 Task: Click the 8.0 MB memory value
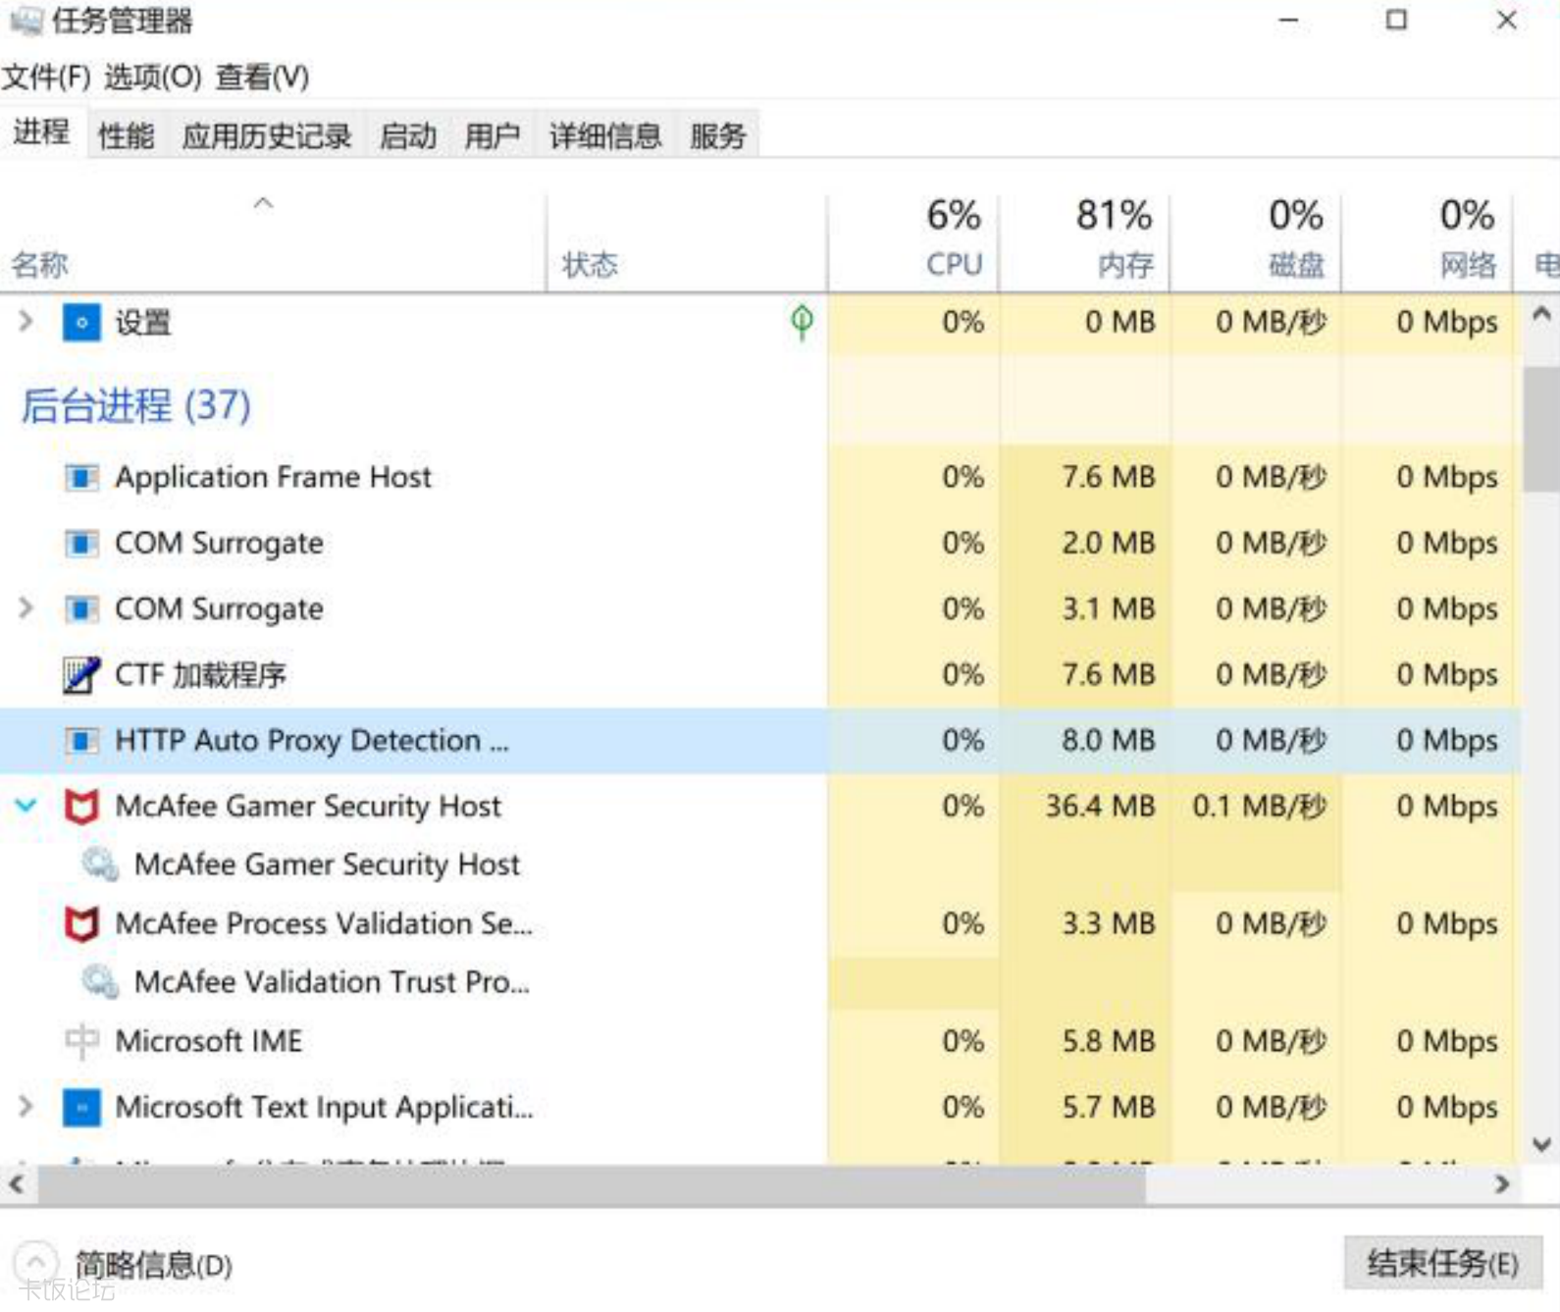tap(1109, 741)
